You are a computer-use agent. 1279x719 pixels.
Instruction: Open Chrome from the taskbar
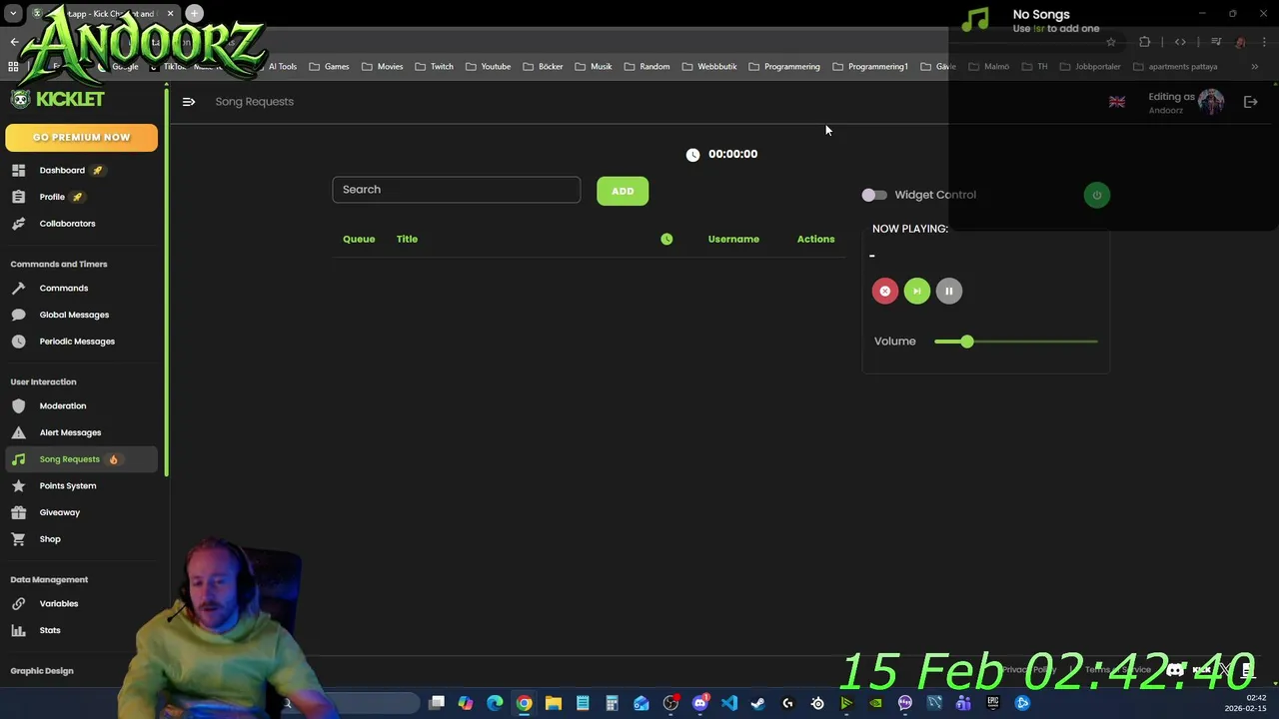pos(524,704)
